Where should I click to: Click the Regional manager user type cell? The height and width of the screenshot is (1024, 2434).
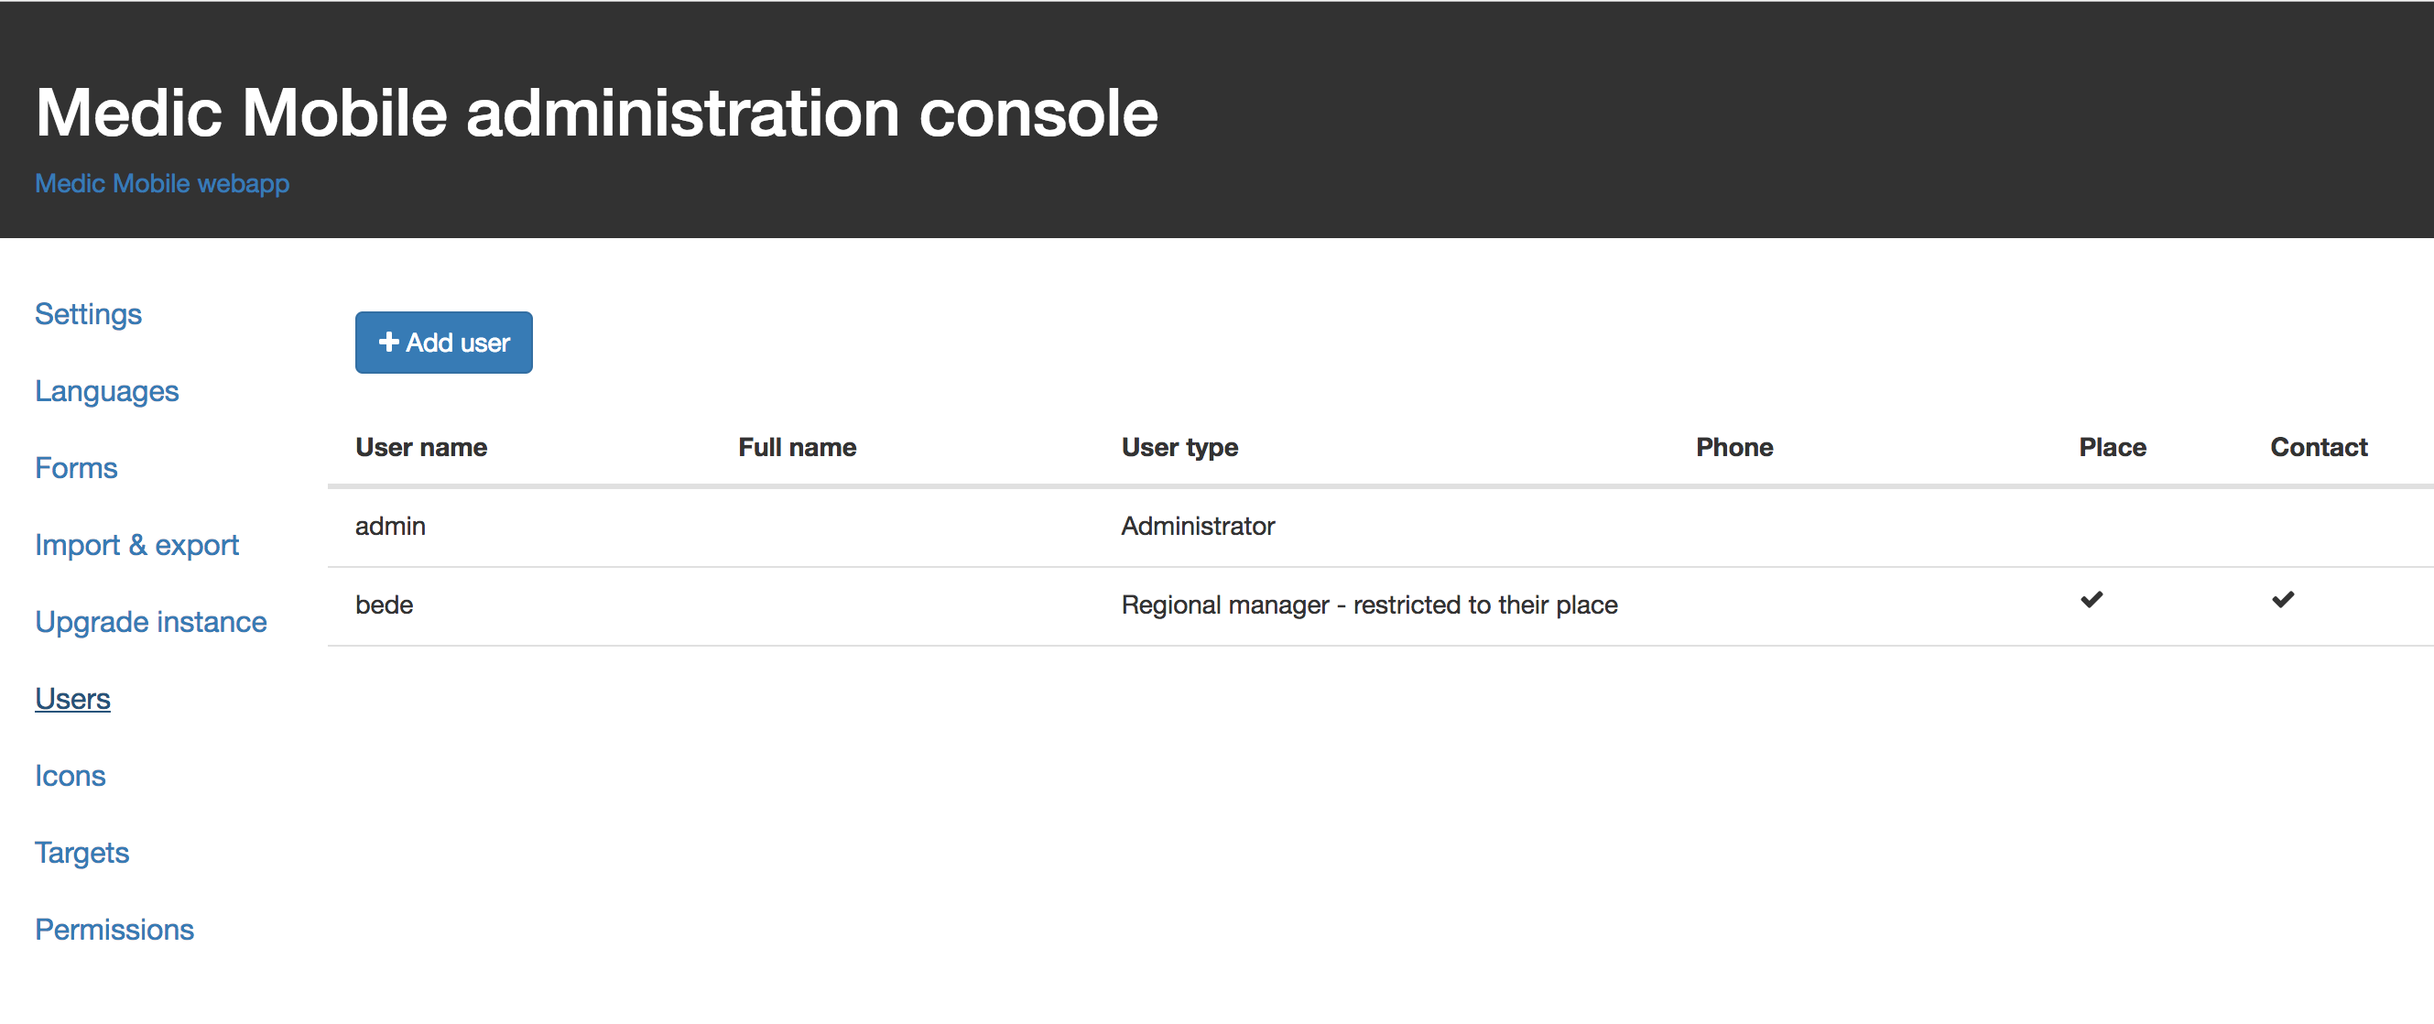click(1369, 605)
